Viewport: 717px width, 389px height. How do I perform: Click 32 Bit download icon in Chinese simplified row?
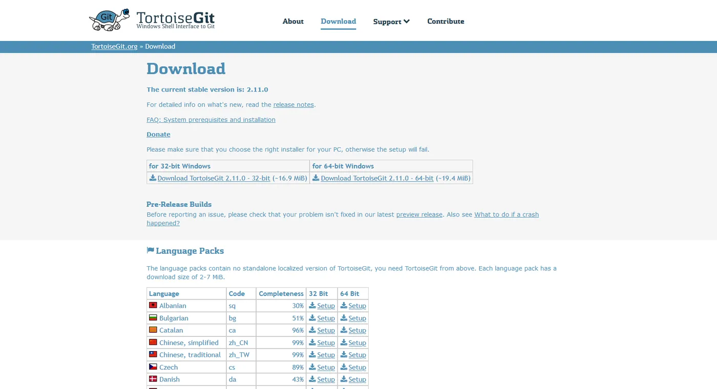pyautogui.click(x=312, y=342)
